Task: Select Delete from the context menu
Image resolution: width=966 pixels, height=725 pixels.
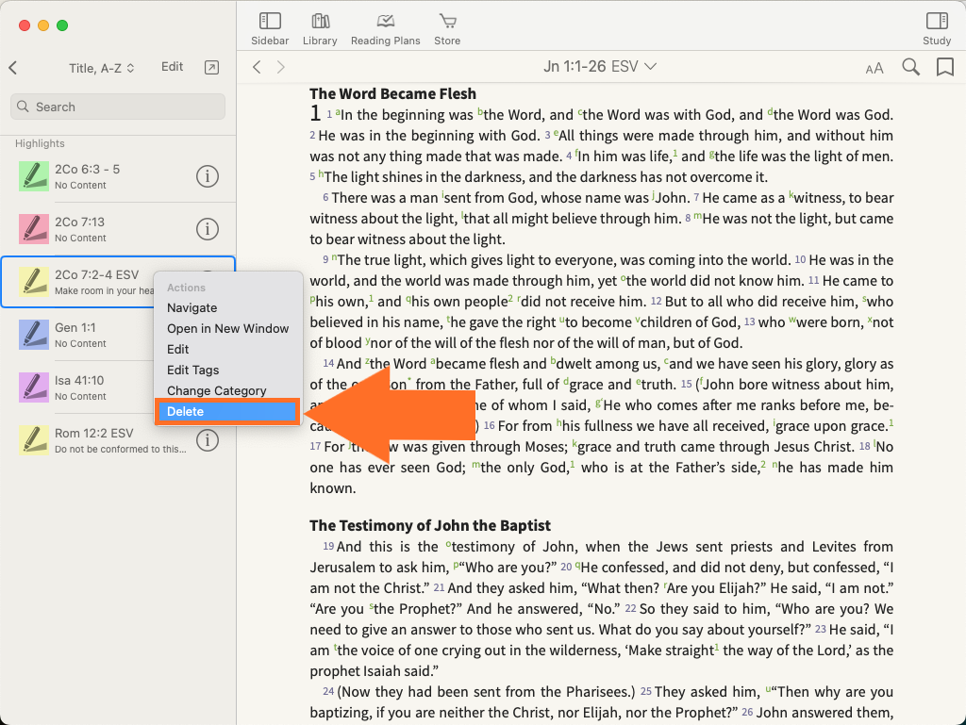Action: pyautogui.click(x=226, y=411)
